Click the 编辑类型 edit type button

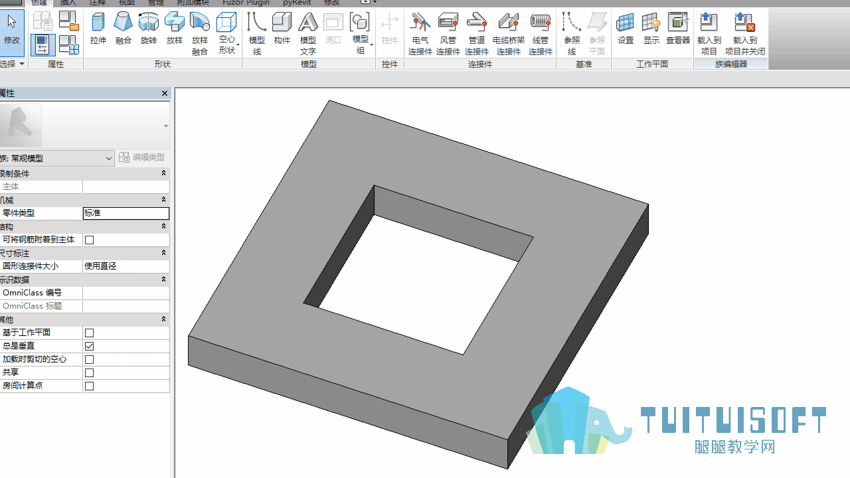point(142,157)
